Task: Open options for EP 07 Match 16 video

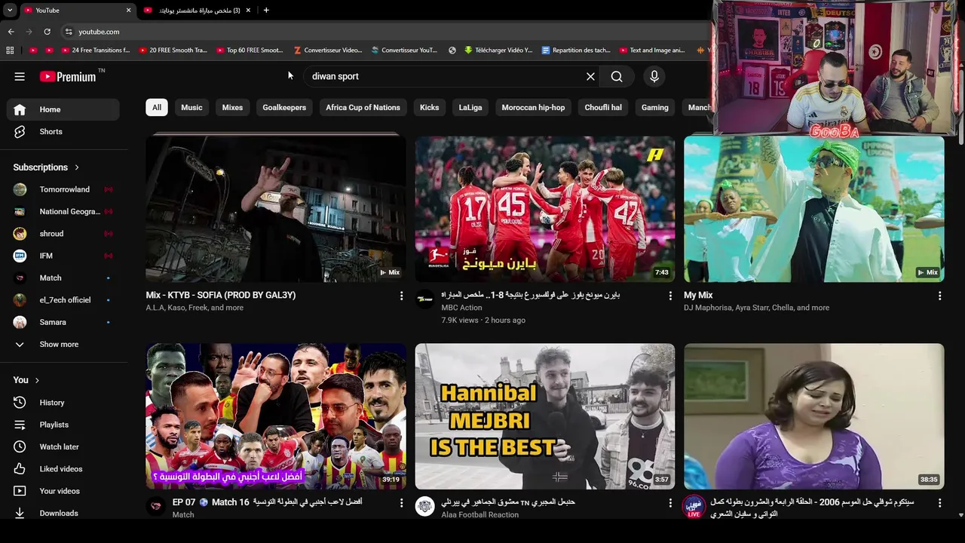Action: pyautogui.click(x=401, y=502)
